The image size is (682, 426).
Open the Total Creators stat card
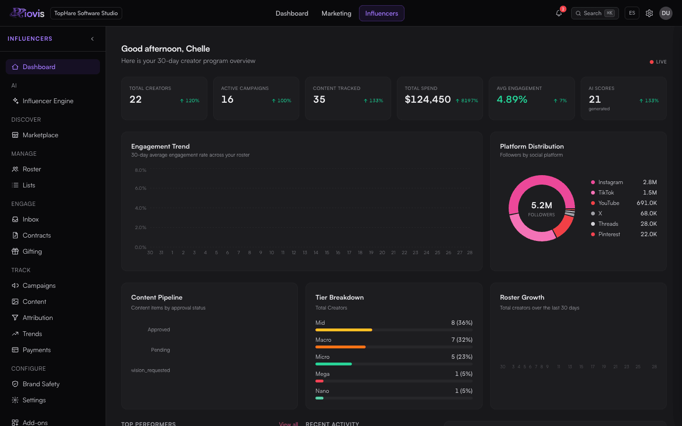pos(164,98)
